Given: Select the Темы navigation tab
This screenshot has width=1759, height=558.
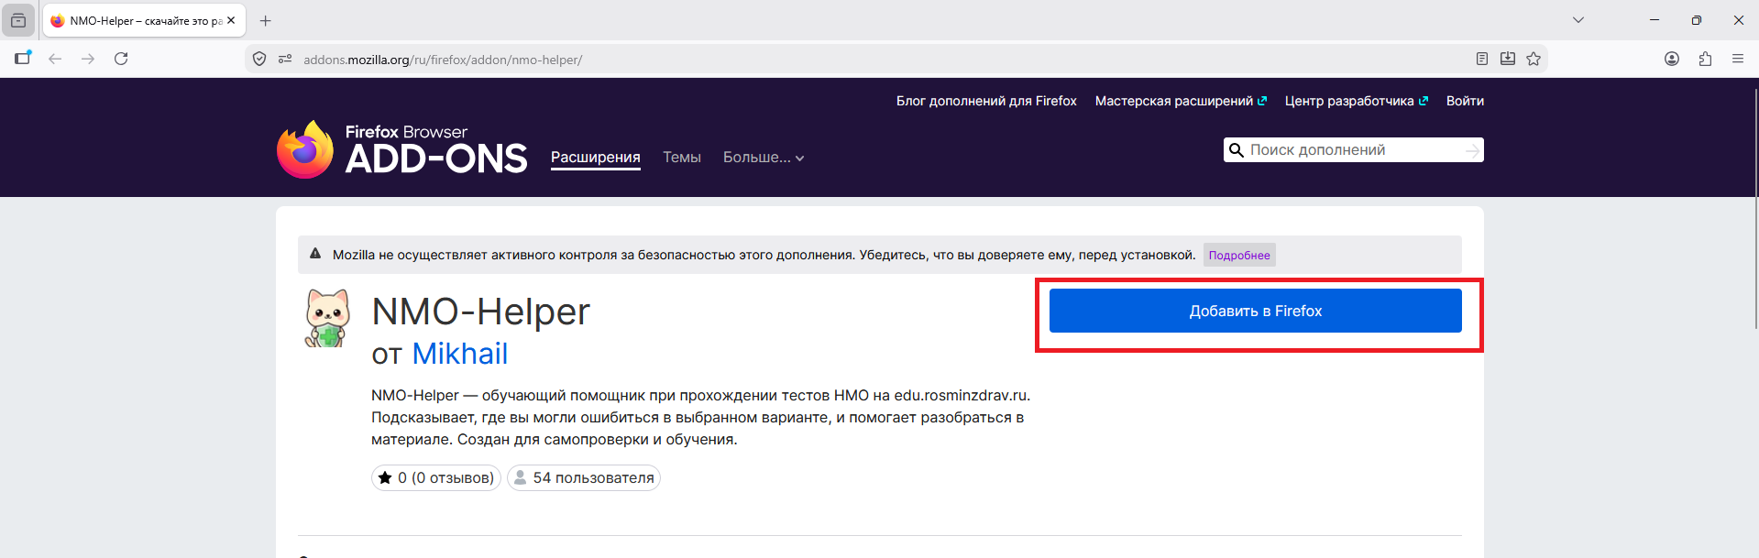Looking at the screenshot, I should (x=682, y=158).
